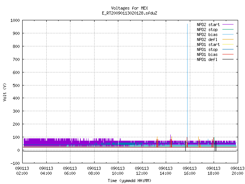Click the 'Volt (V)' y-axis label
The width and height of the screenshot is (245, 184).
pos(5,92)
